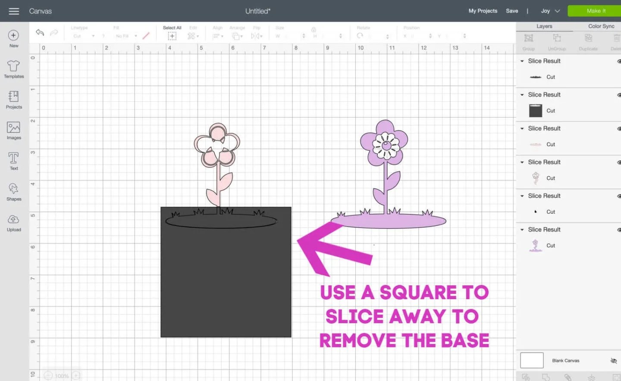This screenshot has width=621, height=381.
Task: Collapse the top Slice Result group
Action: [522, 61]
